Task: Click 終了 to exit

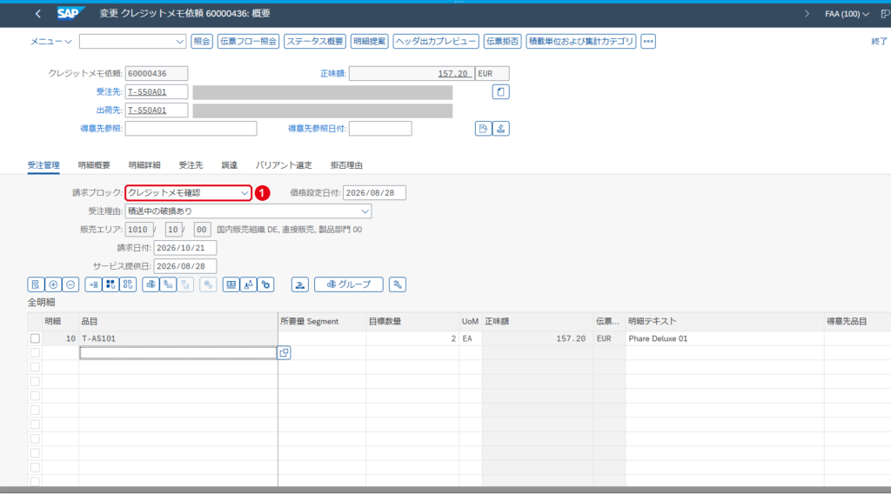Action: [x=879, y=42]
